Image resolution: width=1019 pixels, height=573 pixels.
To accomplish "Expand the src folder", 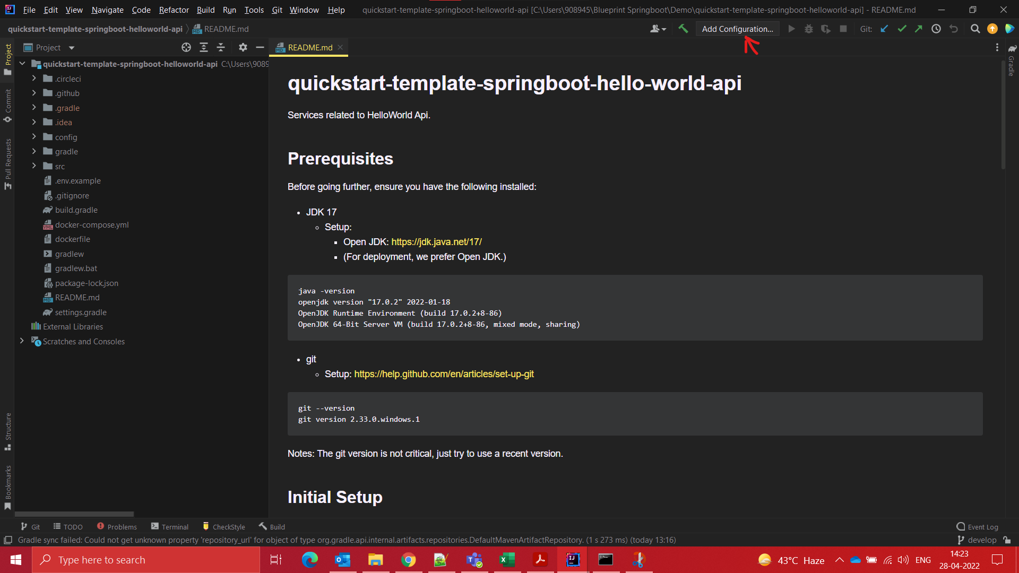I will pos(34,166).
